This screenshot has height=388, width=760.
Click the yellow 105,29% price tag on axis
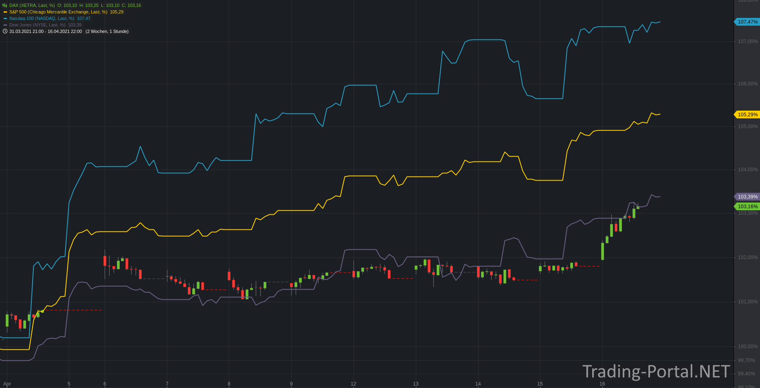click(747, 115)
